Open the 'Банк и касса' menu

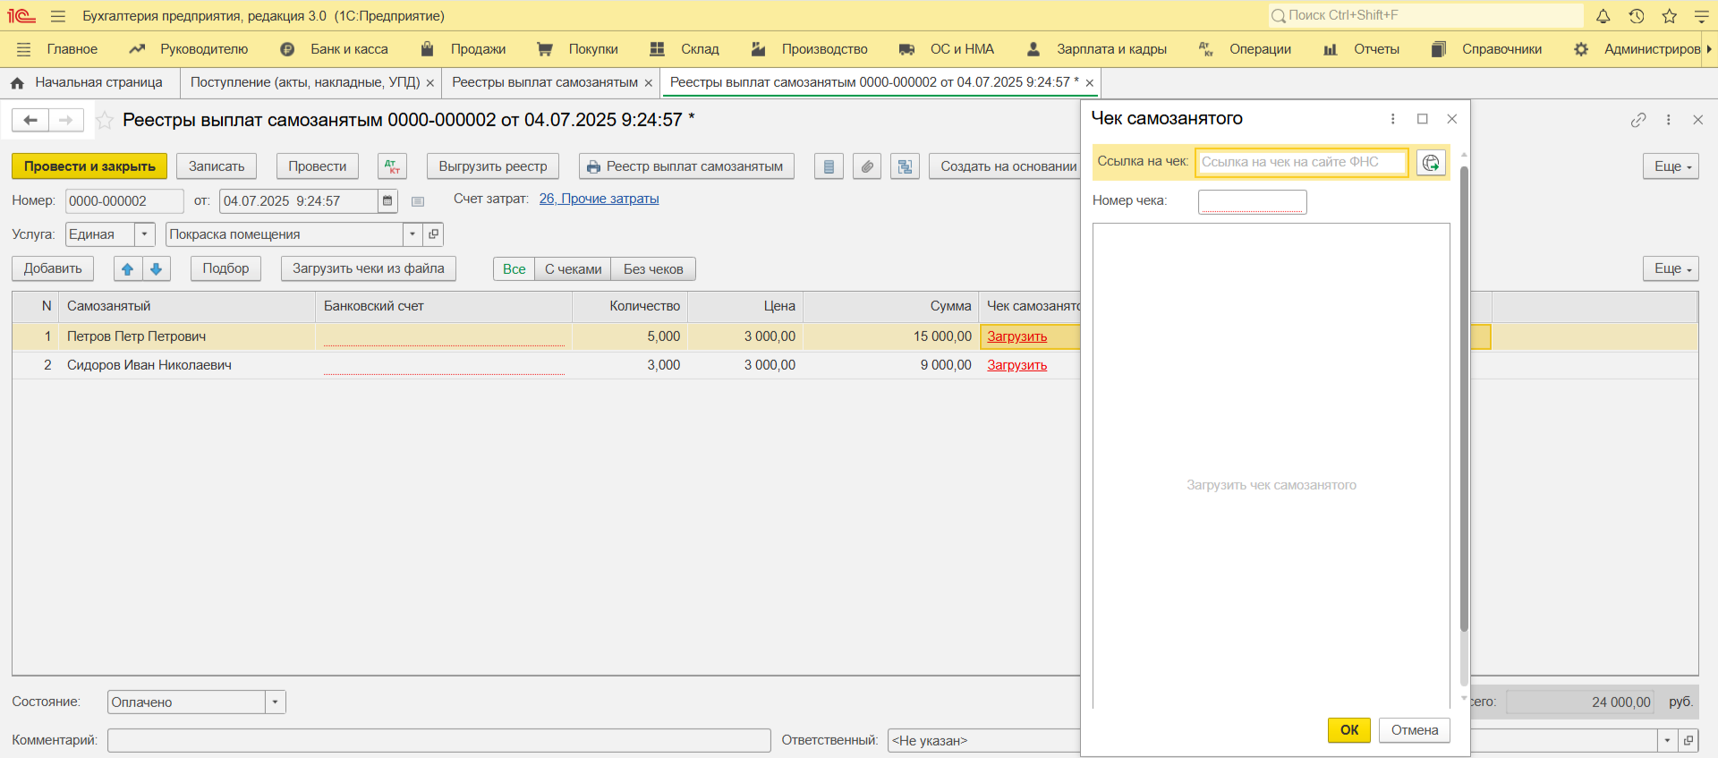[x=348, y=49]
